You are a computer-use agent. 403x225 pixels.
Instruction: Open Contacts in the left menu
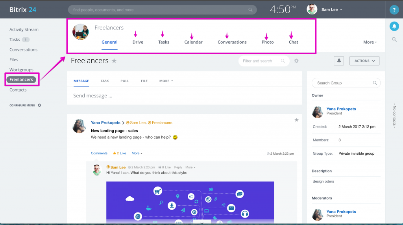click(x=18, y=90)
